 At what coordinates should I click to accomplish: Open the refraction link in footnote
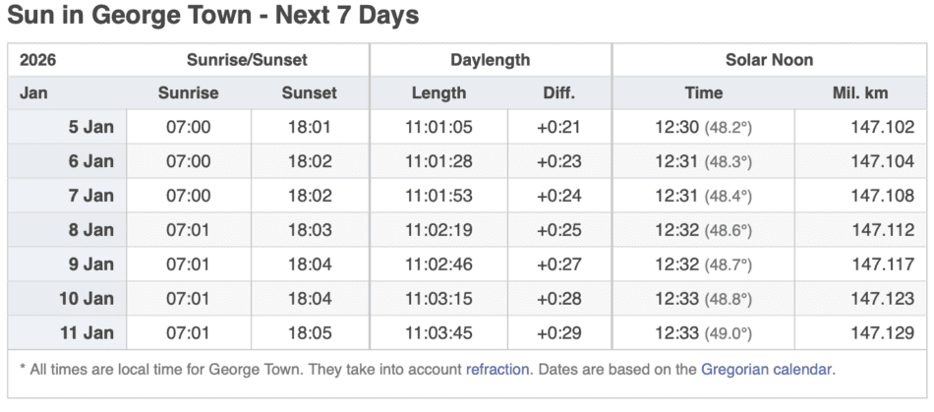tap(497, 370)
